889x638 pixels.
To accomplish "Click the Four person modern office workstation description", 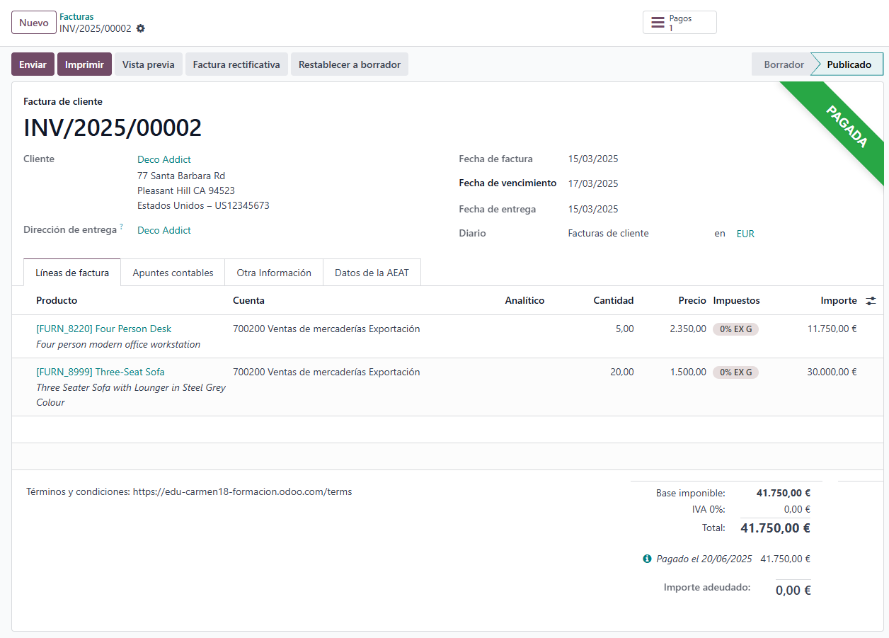I will point(118,344).
